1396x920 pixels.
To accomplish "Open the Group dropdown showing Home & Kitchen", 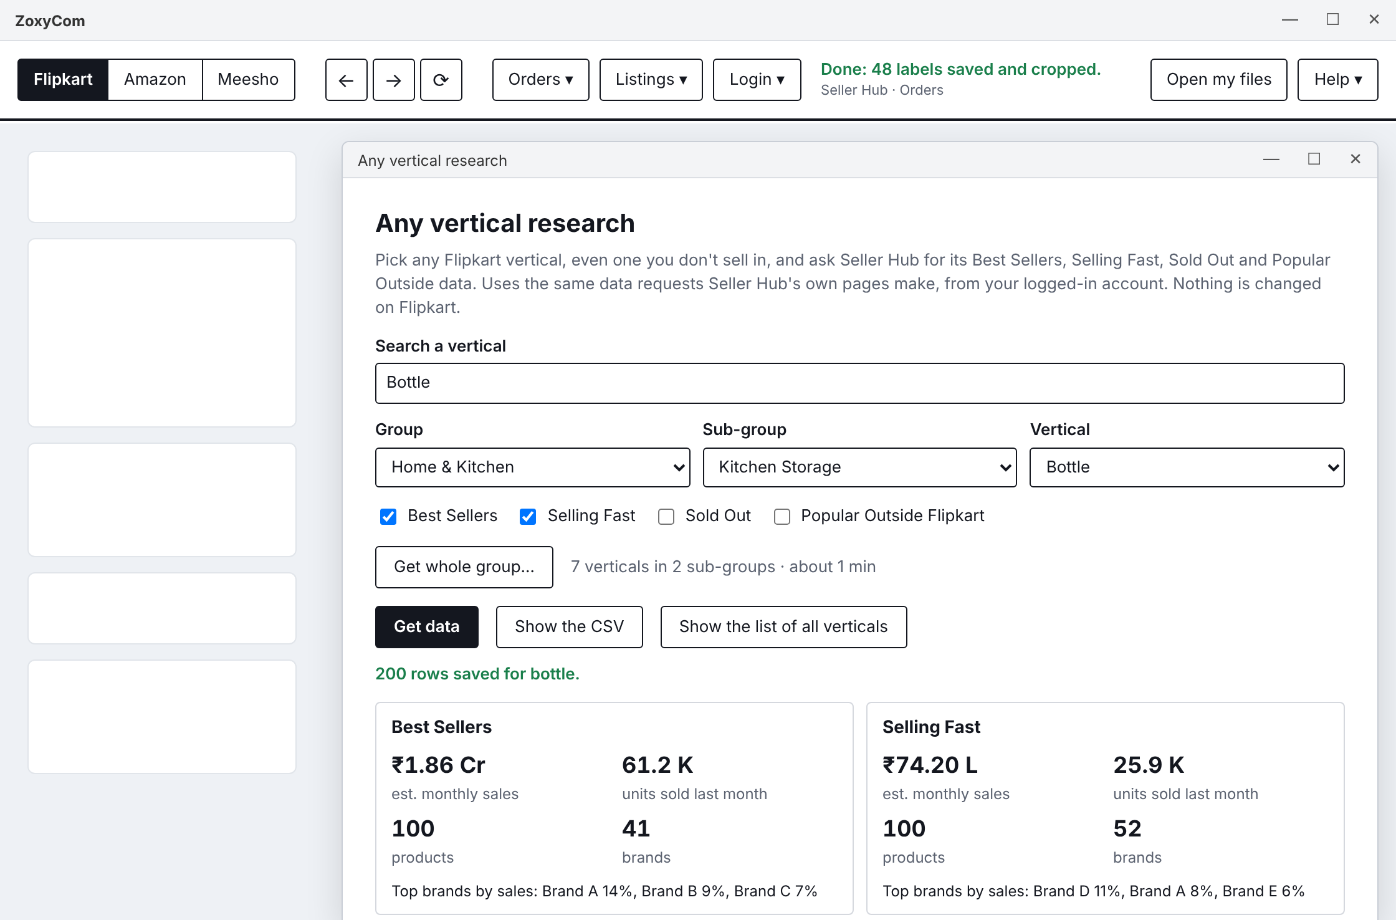I will click(x=532, y=467).
